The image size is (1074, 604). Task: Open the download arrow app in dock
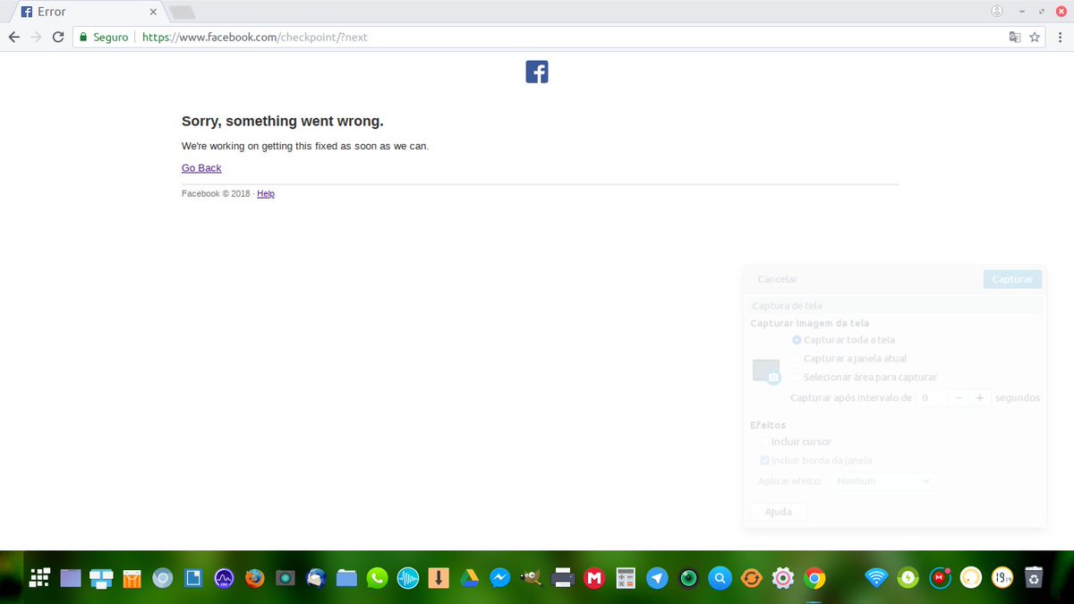439,578
